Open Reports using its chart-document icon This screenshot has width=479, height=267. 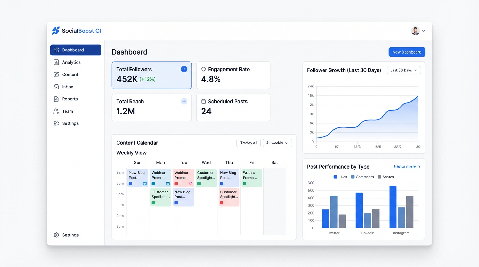pyautogui.click(x=56, y=99)
